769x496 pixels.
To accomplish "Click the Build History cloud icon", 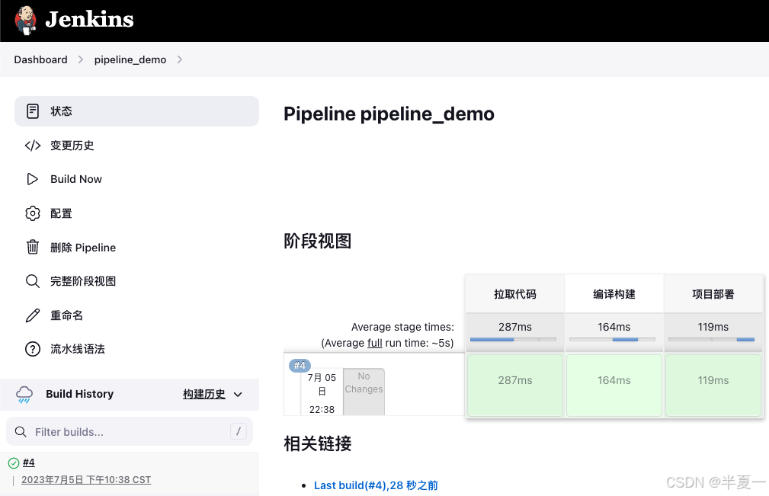I will [x=24, y=394].
